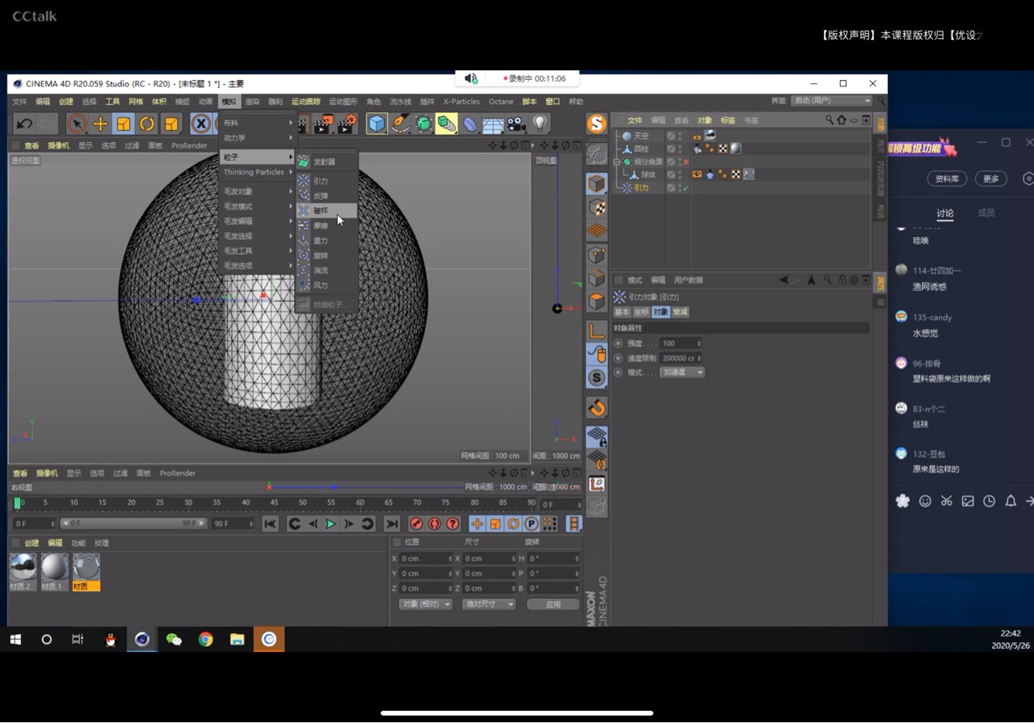Viewport: 1034px width, 723px height.
Task: Choose 破坏 in the particle submenu
Action: point(321,211)
